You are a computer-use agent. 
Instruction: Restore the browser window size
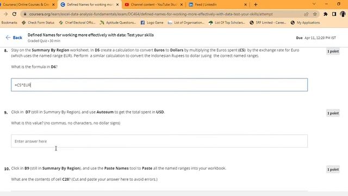pos(339,4)
